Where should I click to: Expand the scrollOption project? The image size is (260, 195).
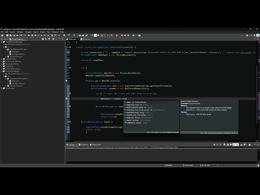point(2,88)
